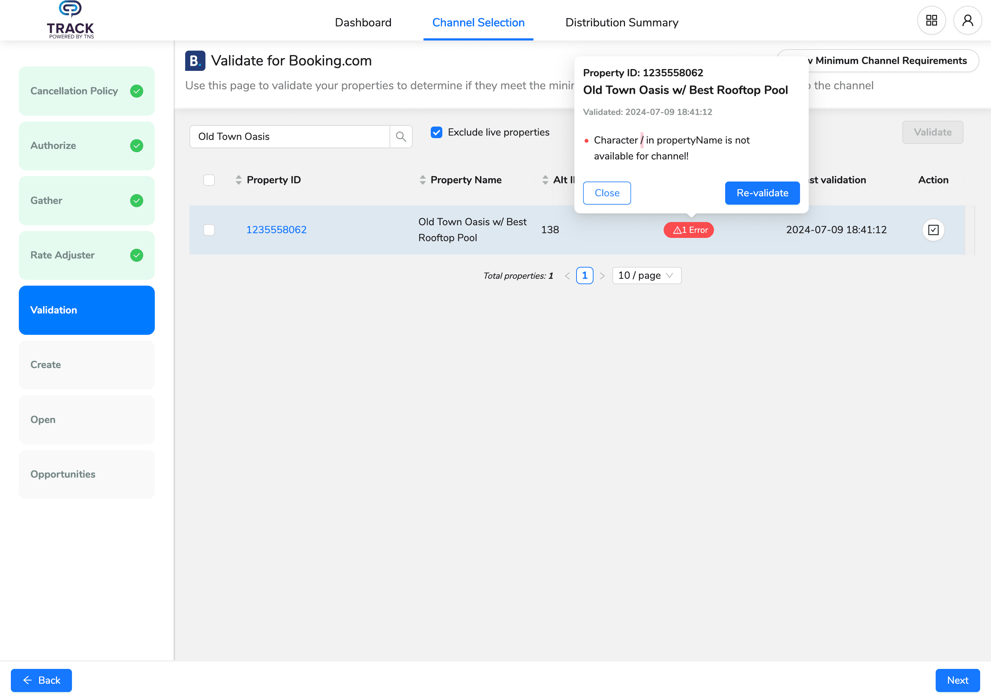Select page 1 in pagination
991x700 pixels.
pyautogui.click(x=585, y=276)
